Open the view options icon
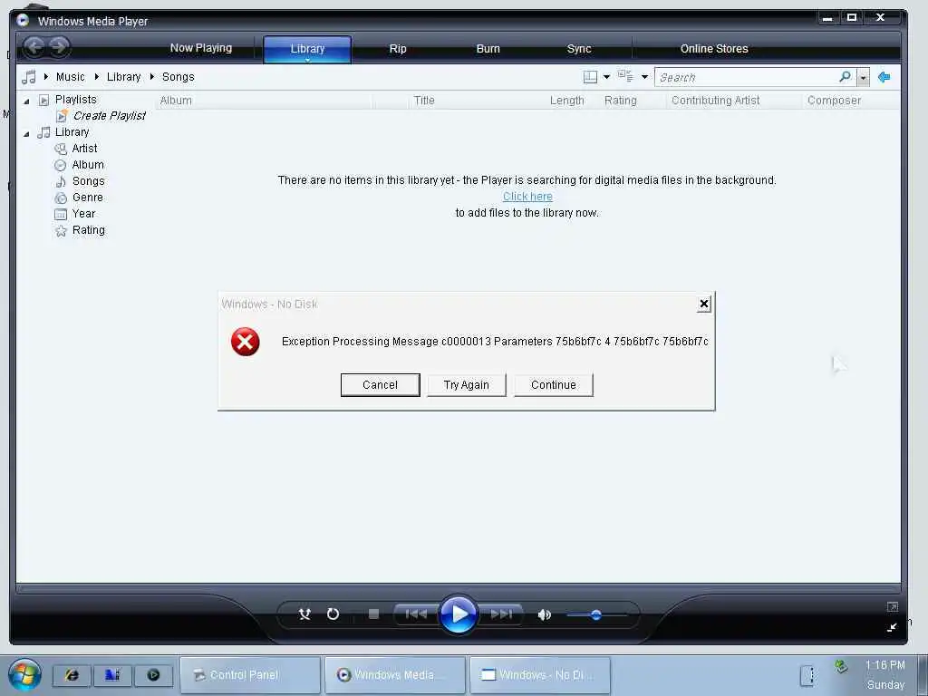The image size is (928, 696). click(x=625, y=76)
